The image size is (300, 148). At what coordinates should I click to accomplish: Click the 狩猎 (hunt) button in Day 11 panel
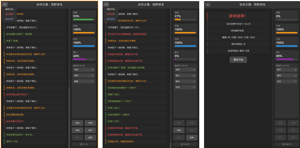click(x=90, y=123)
